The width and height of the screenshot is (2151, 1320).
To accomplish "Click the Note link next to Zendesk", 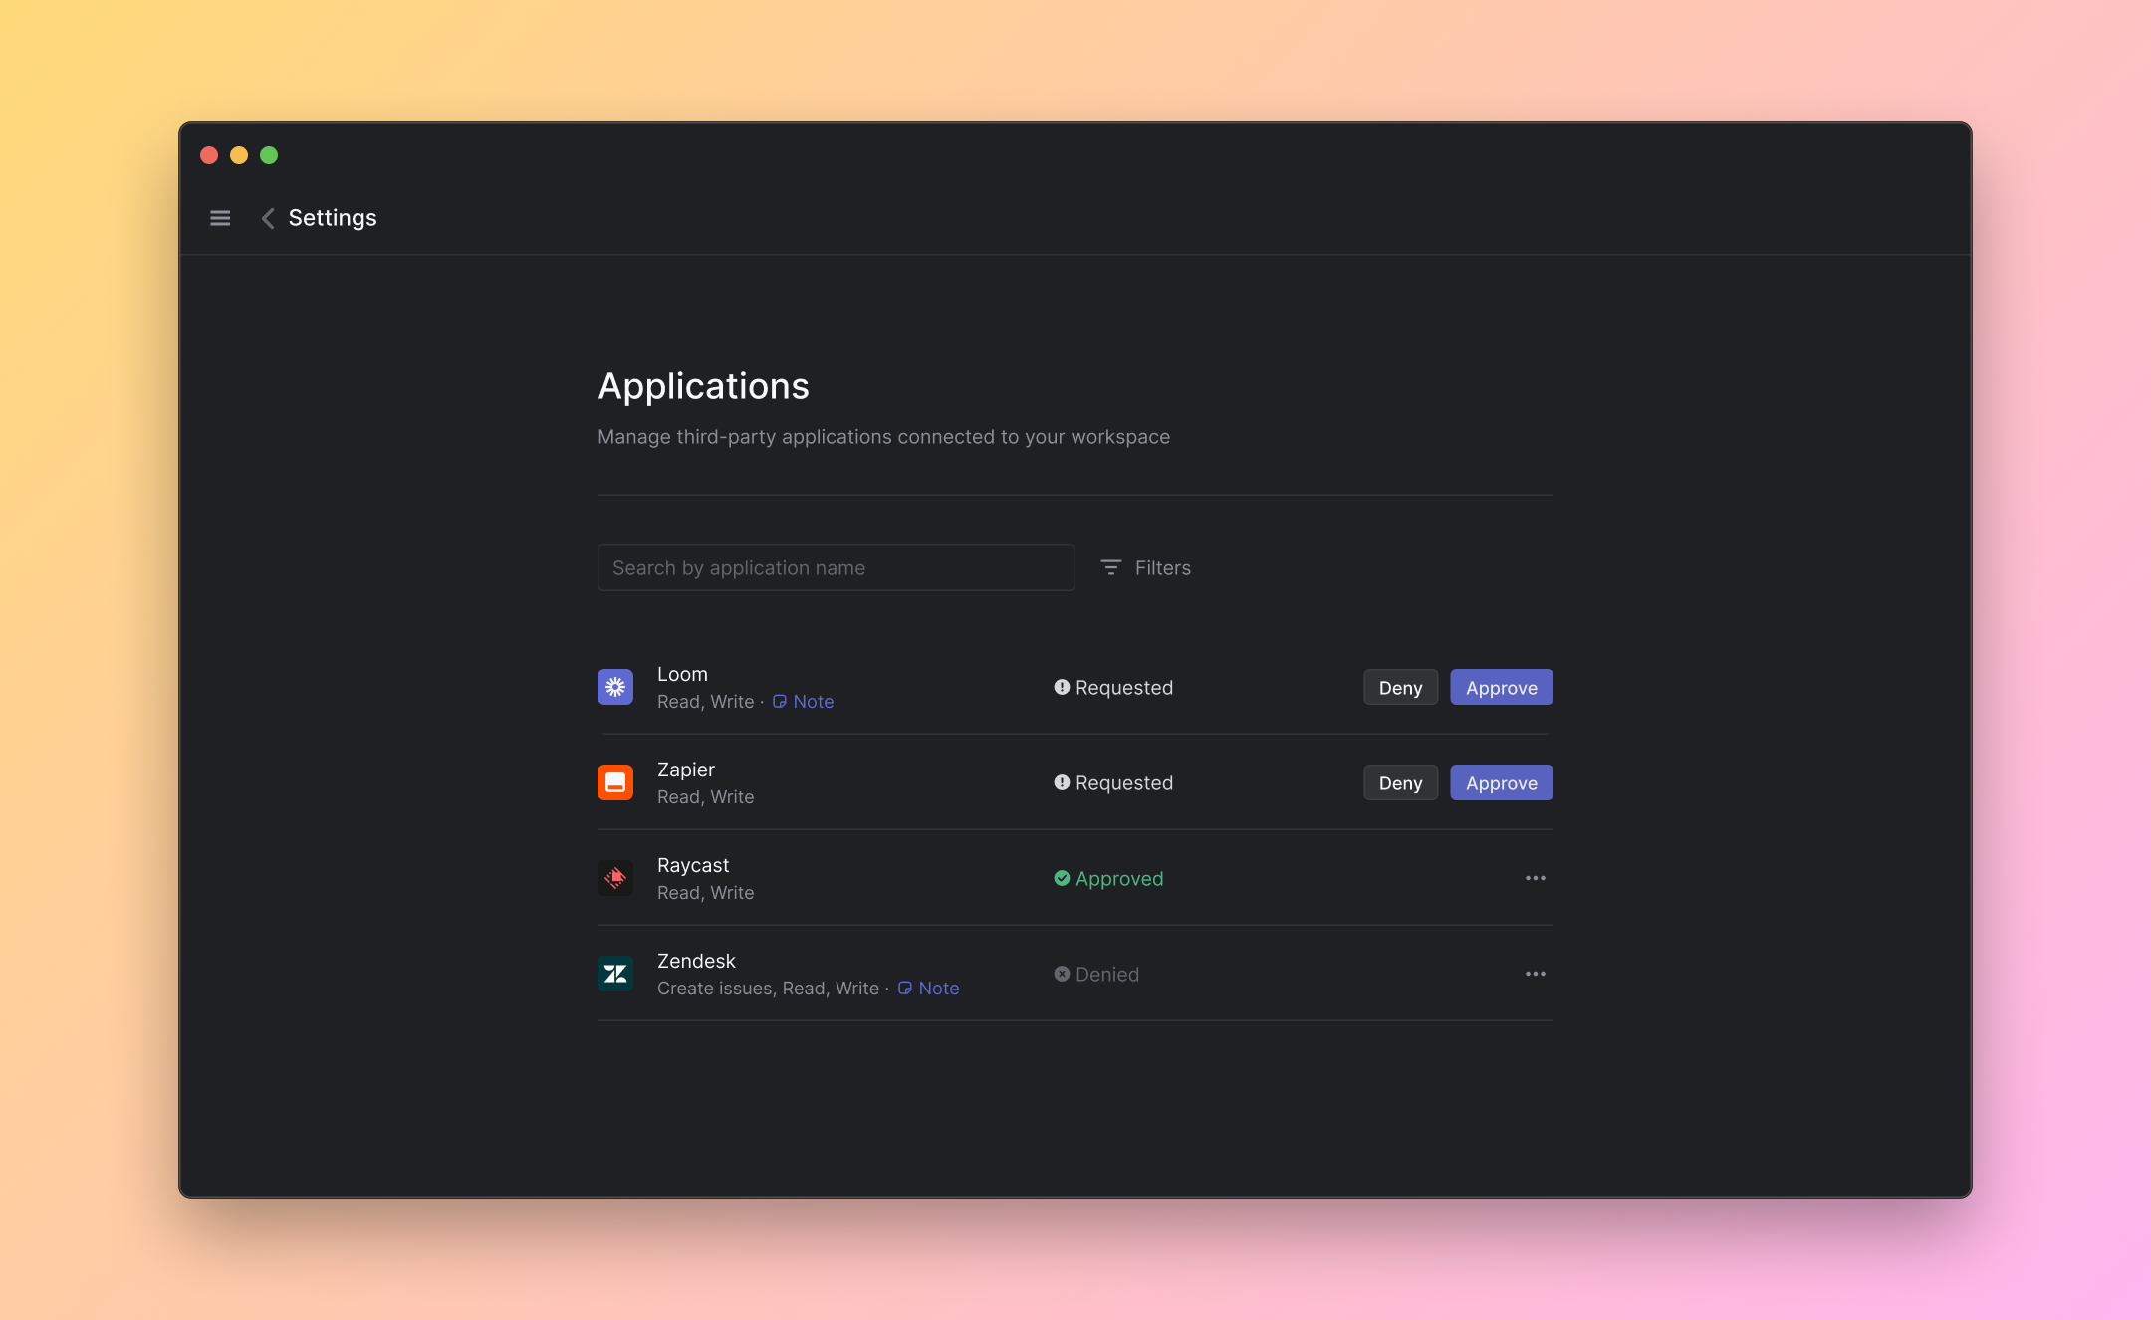I will click(928, 989).
